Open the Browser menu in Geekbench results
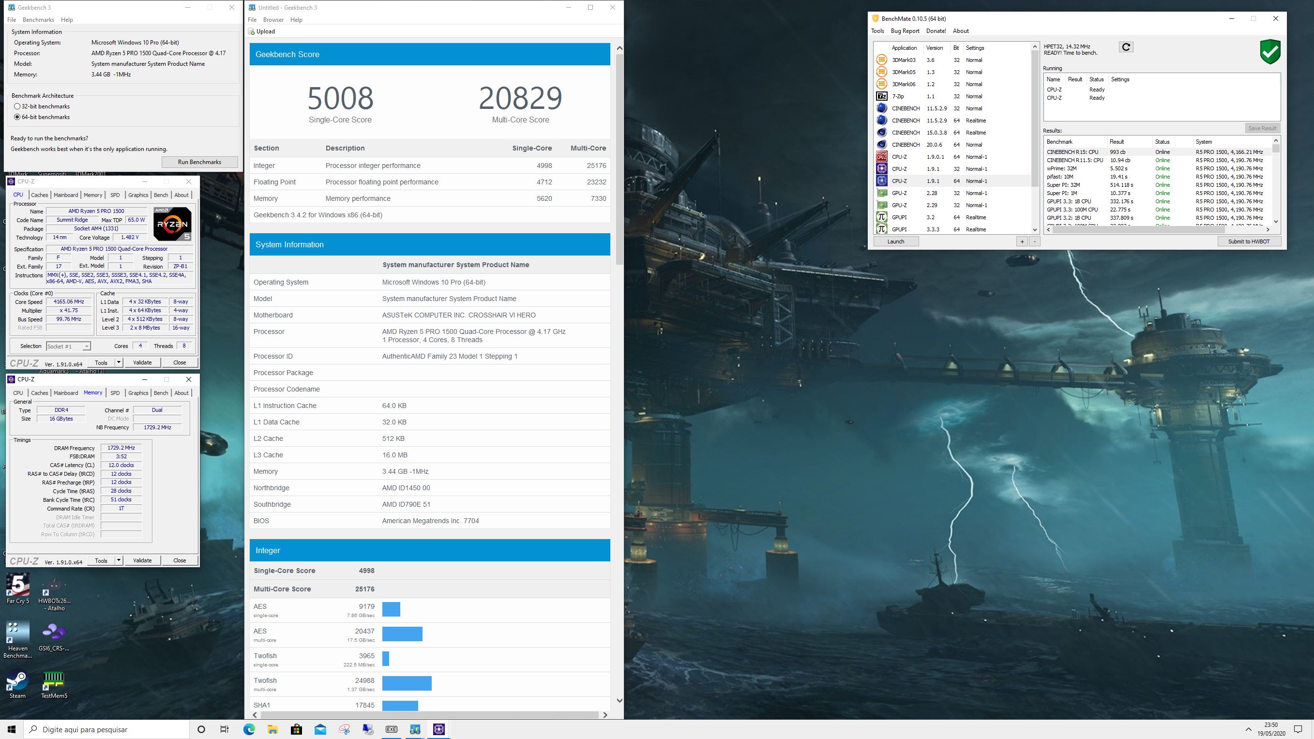 coord(273,20)
